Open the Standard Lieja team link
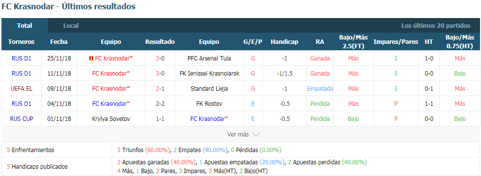Viewport: 481px width, 176px height. (x=209, y=88)
